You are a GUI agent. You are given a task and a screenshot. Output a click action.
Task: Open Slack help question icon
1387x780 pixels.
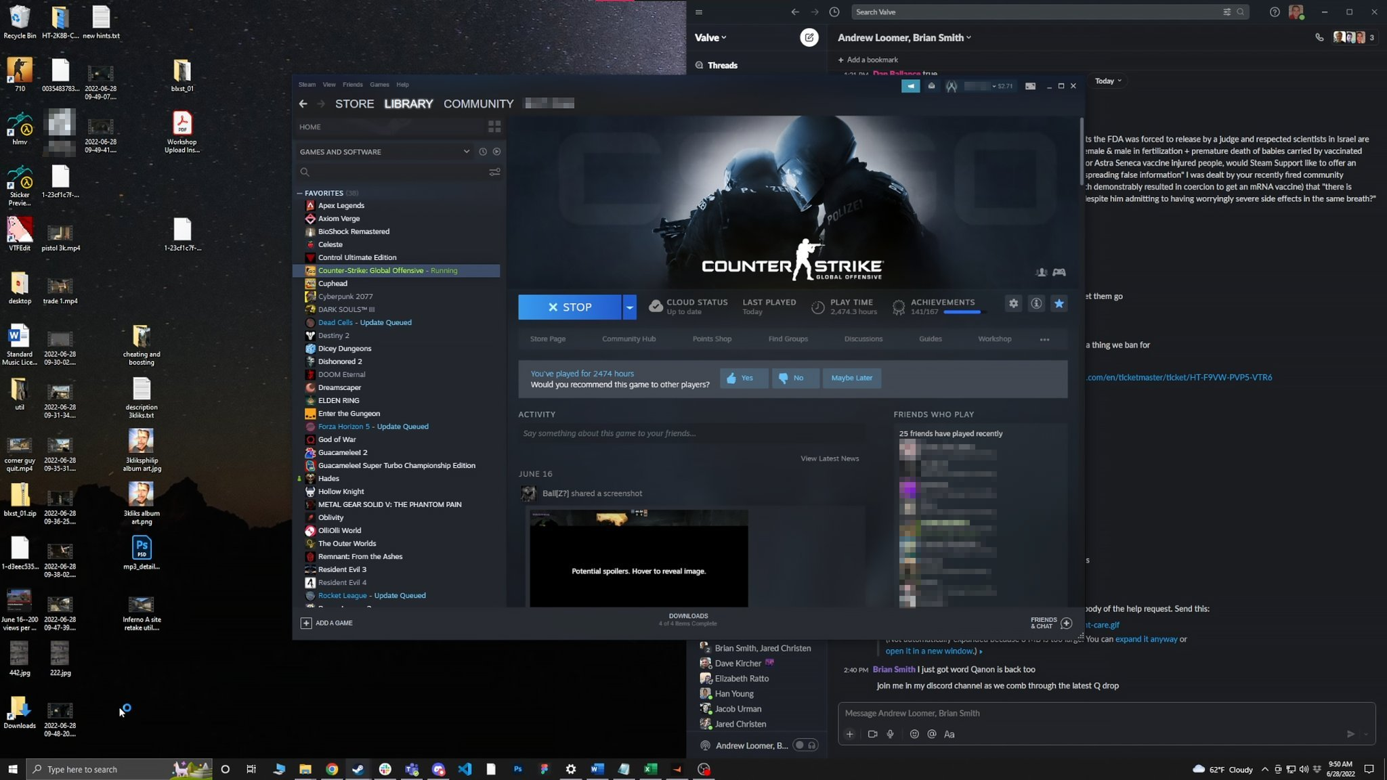pos(1275,12)
